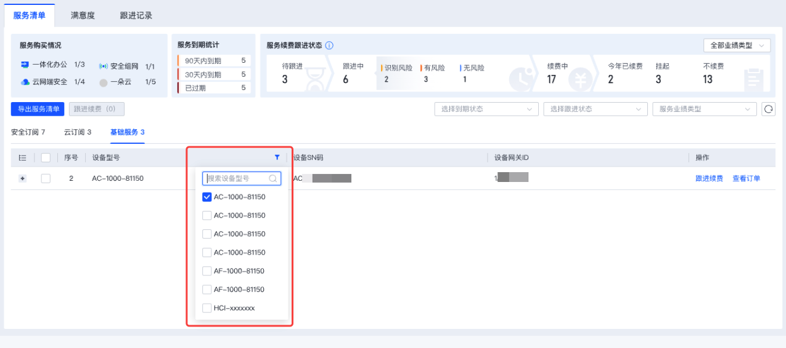
Task: Click the list layout icon in table header
Action: tap(22, 158)
